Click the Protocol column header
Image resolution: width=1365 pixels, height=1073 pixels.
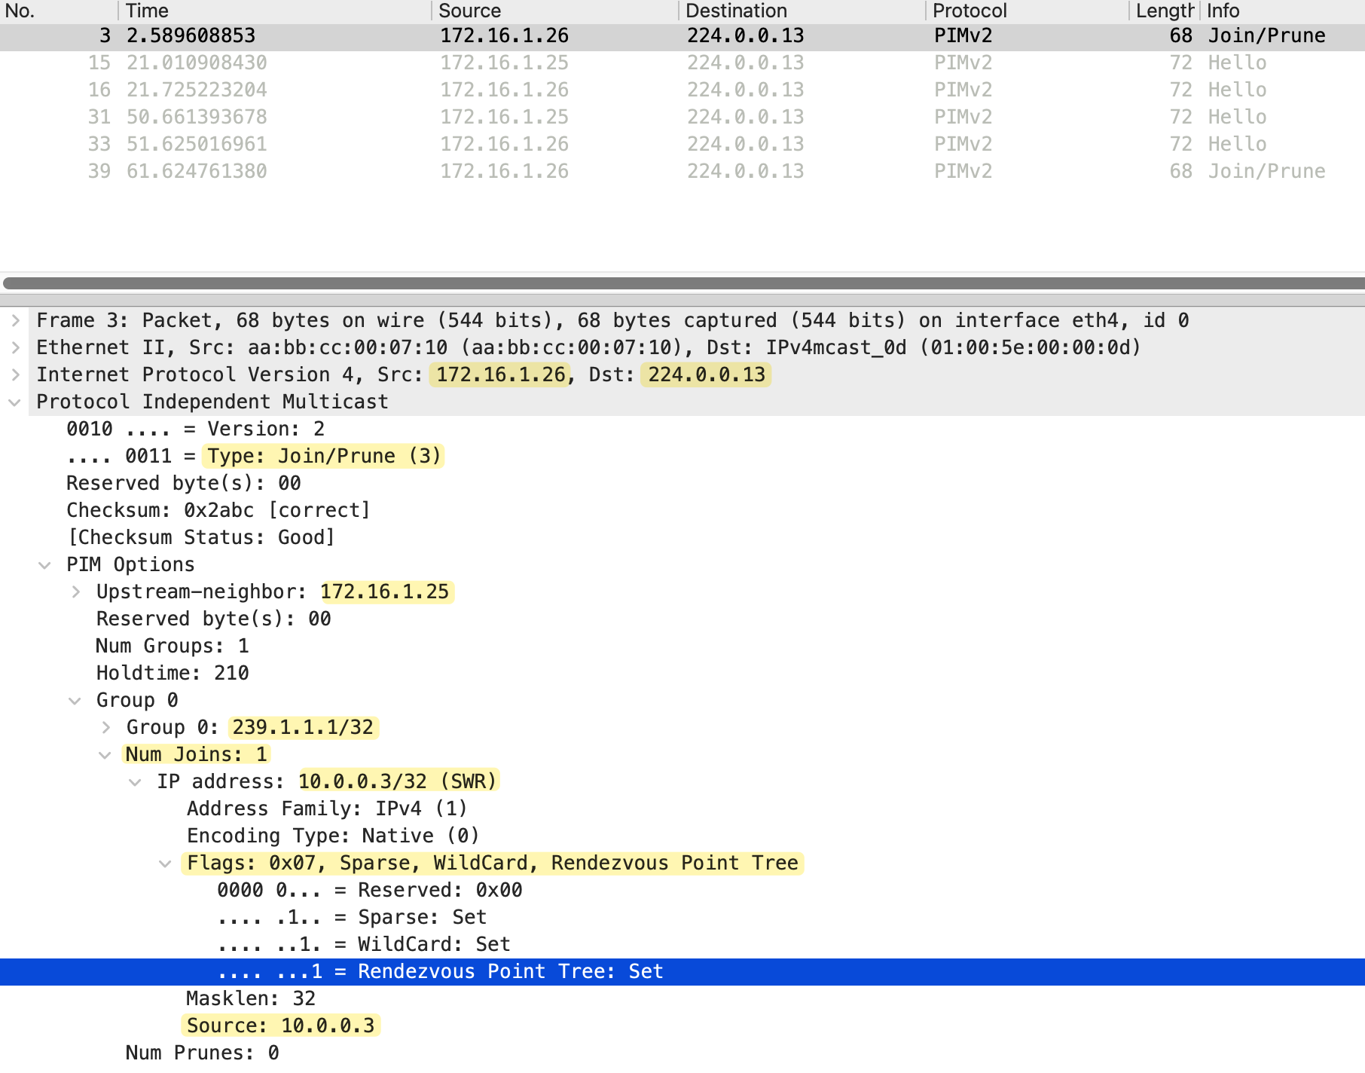pyautogui.click(x=969, y=11)
